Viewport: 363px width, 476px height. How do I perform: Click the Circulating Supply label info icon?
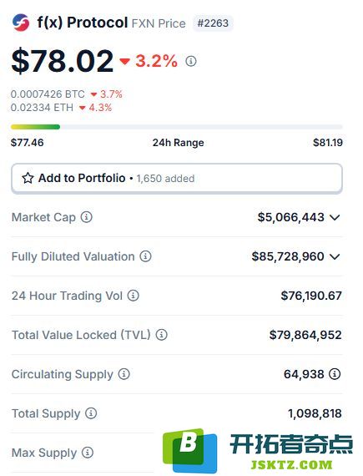click(124, 374)
